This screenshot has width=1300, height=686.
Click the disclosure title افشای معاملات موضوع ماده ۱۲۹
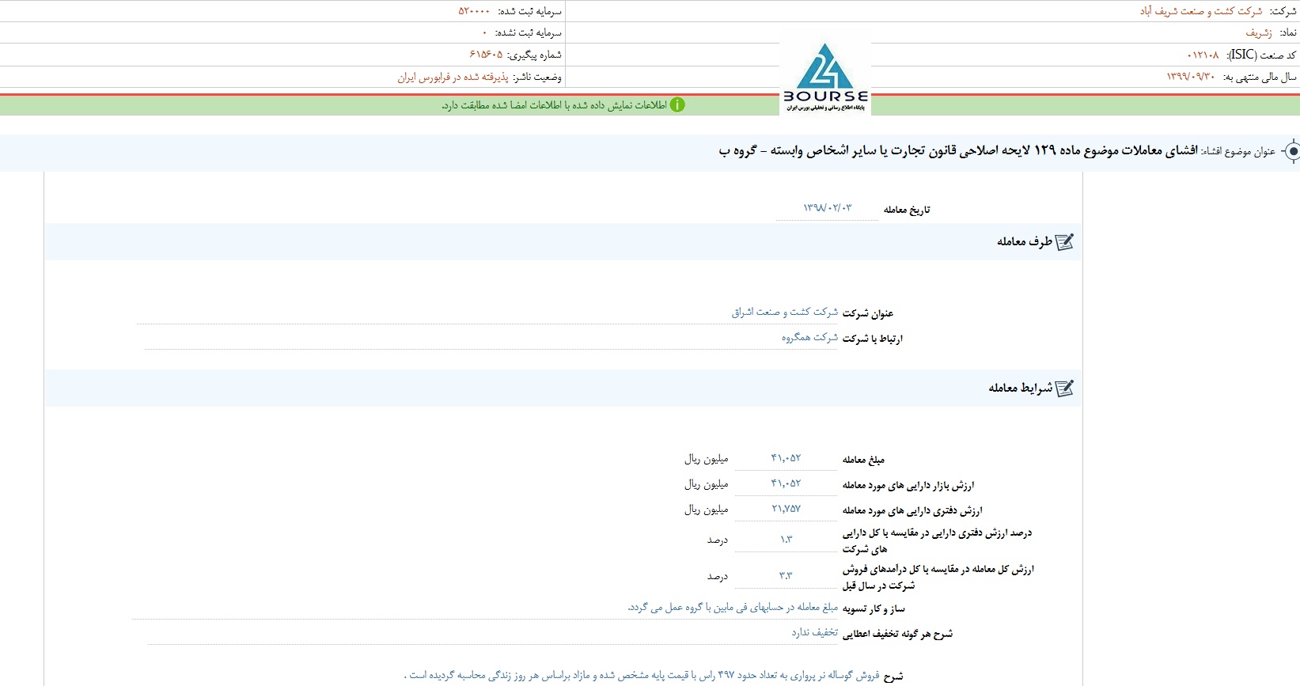[958, 151]
